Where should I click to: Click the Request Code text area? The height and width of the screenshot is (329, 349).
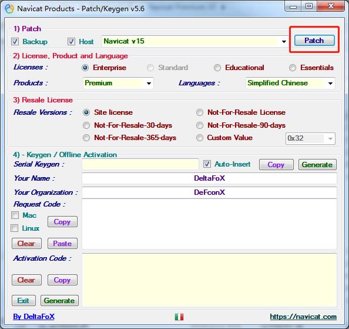[x=209, y=224]
